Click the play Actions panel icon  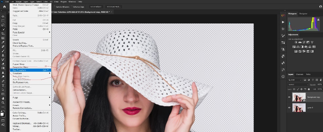[283, 22]
